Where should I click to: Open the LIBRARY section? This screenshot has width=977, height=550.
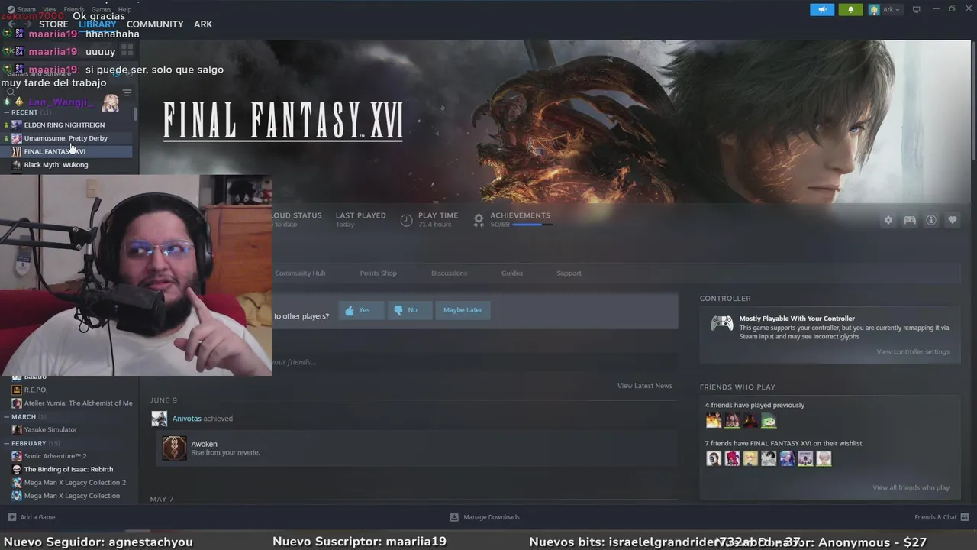[97, 24]
